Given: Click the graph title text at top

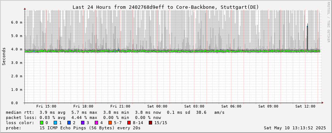Looking at the screenshot, I should 165,7.
